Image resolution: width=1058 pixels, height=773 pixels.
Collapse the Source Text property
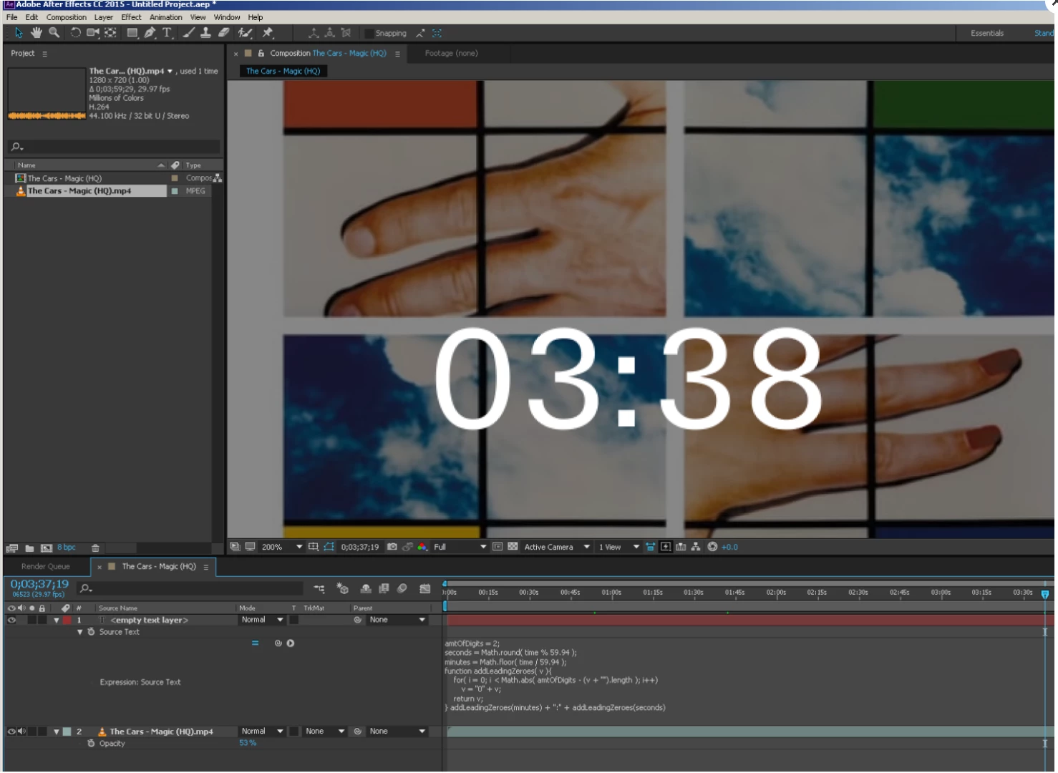tap(80, 632)
